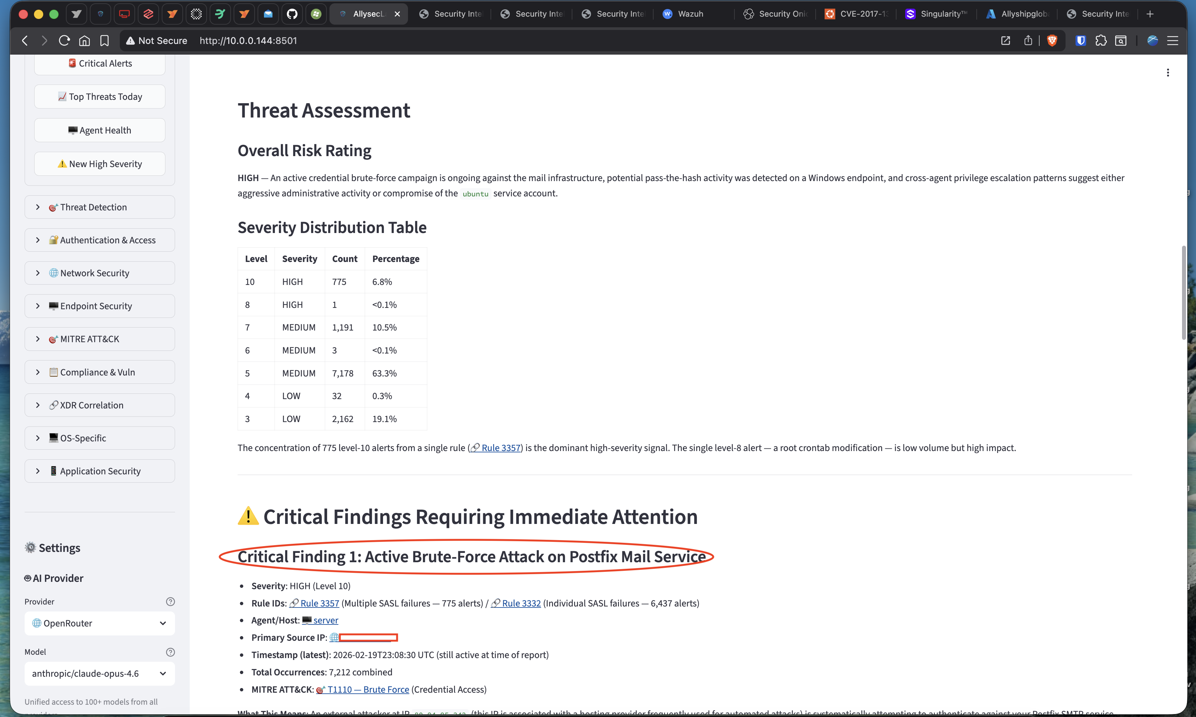Expand the Network Security section
Image resolution: width=1196 pixels, height=717 pixels.
(x=100, y=273)
